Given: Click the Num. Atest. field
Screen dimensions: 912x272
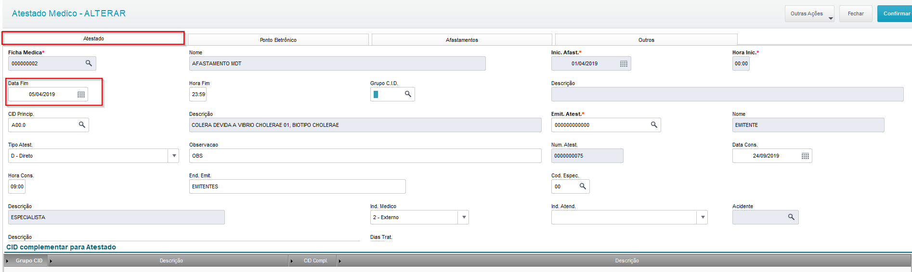Looking at the screenshot, I should [x=587, y=156].
